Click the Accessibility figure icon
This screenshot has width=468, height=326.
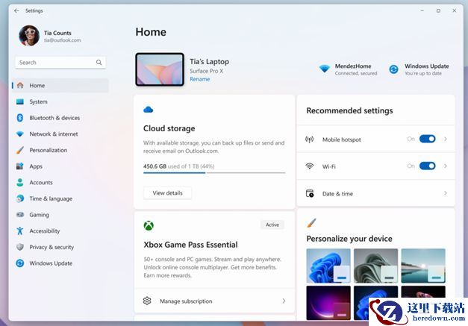20,231
